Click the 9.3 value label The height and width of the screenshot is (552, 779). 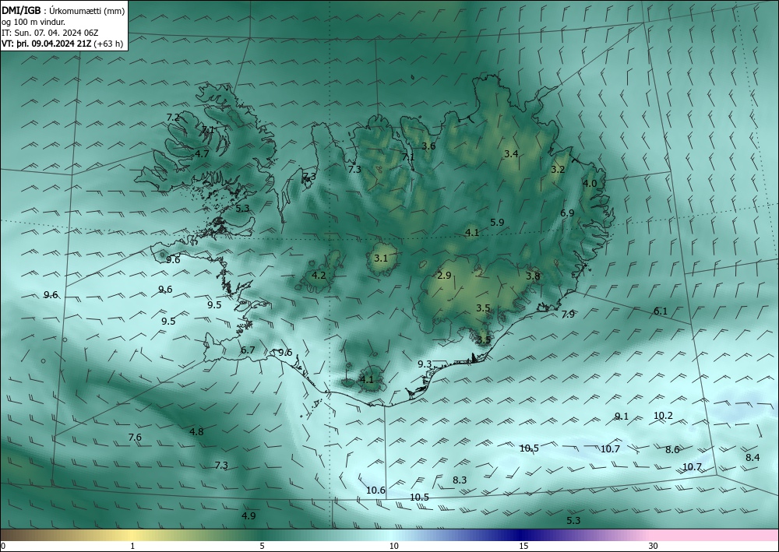425,364
